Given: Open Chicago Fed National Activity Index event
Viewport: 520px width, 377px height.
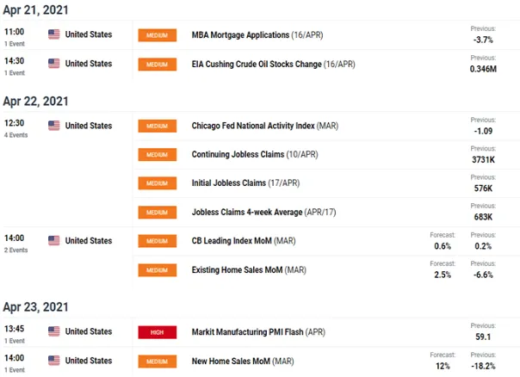Looking at the screenshot, I should pyautogui.click(x=265, y=126).
